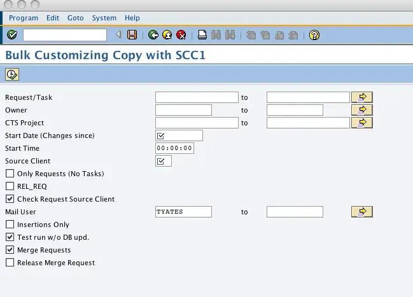Image resolution: width=413 pixels, height=297 pixels.
Task: Open multiple selection for CTS Project
Action: tap(362, 123)
